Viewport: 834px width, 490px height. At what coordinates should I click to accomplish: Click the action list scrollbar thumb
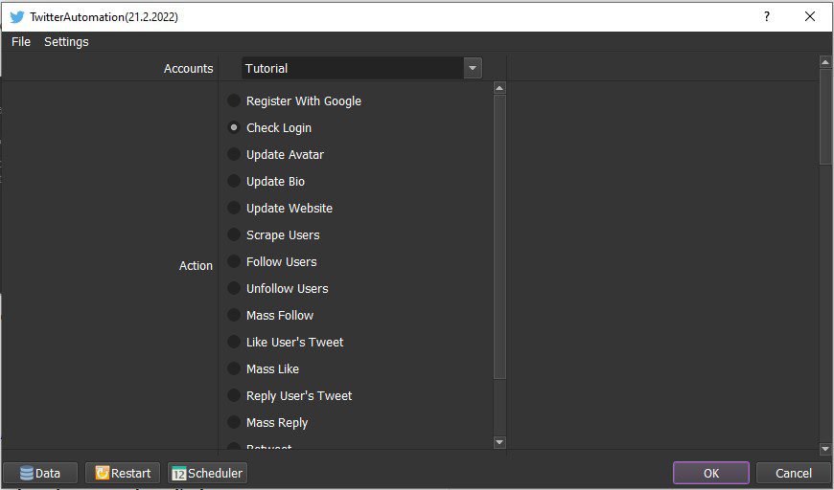499,236
